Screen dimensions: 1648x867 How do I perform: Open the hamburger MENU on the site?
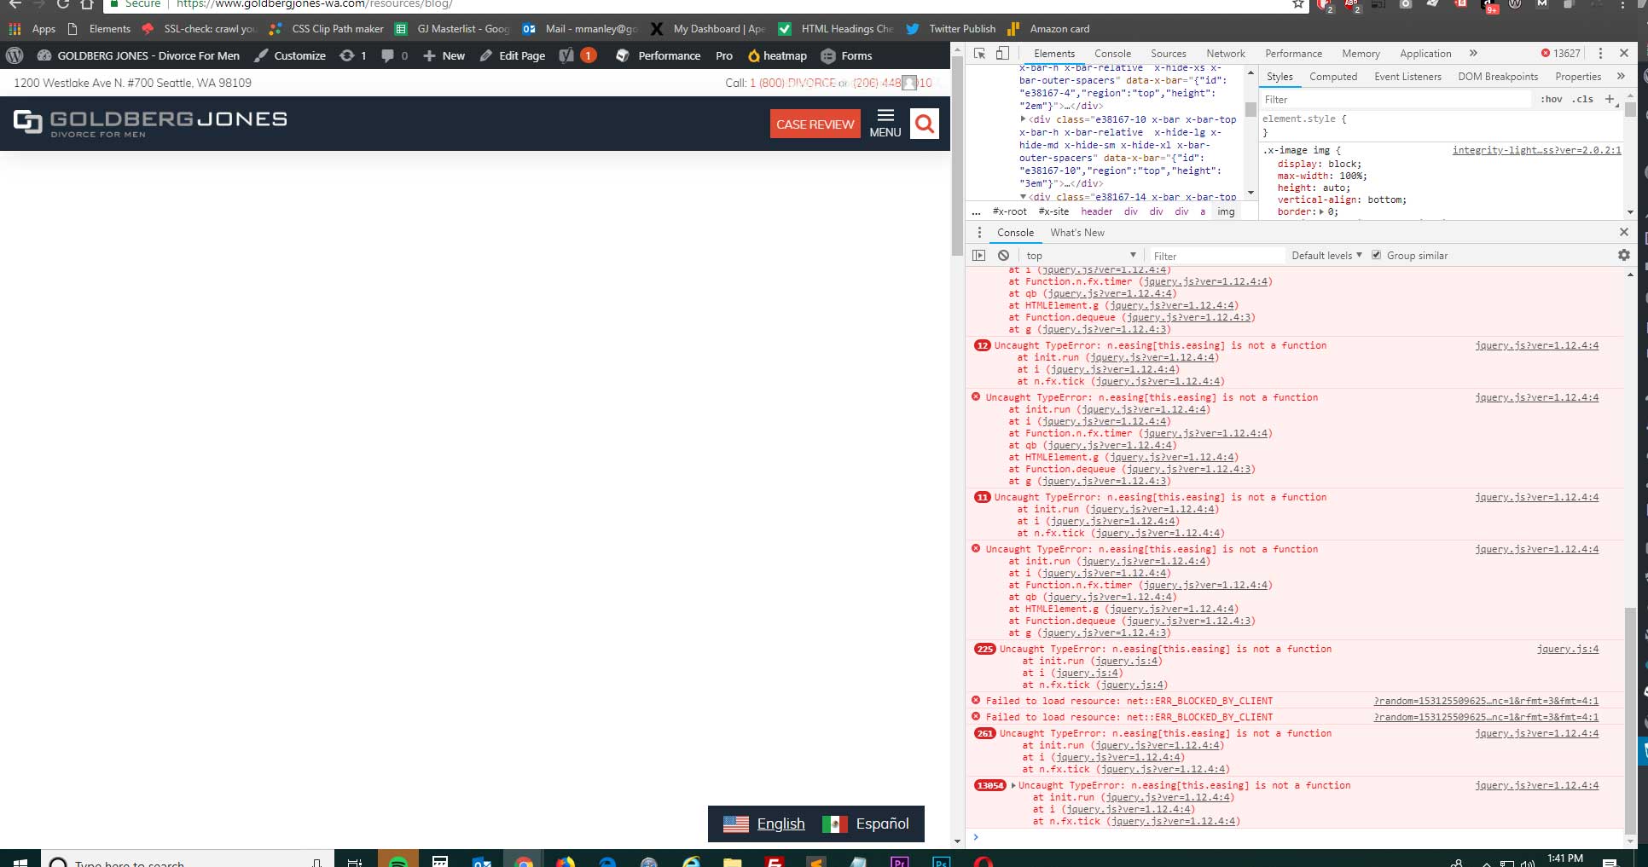885,124
